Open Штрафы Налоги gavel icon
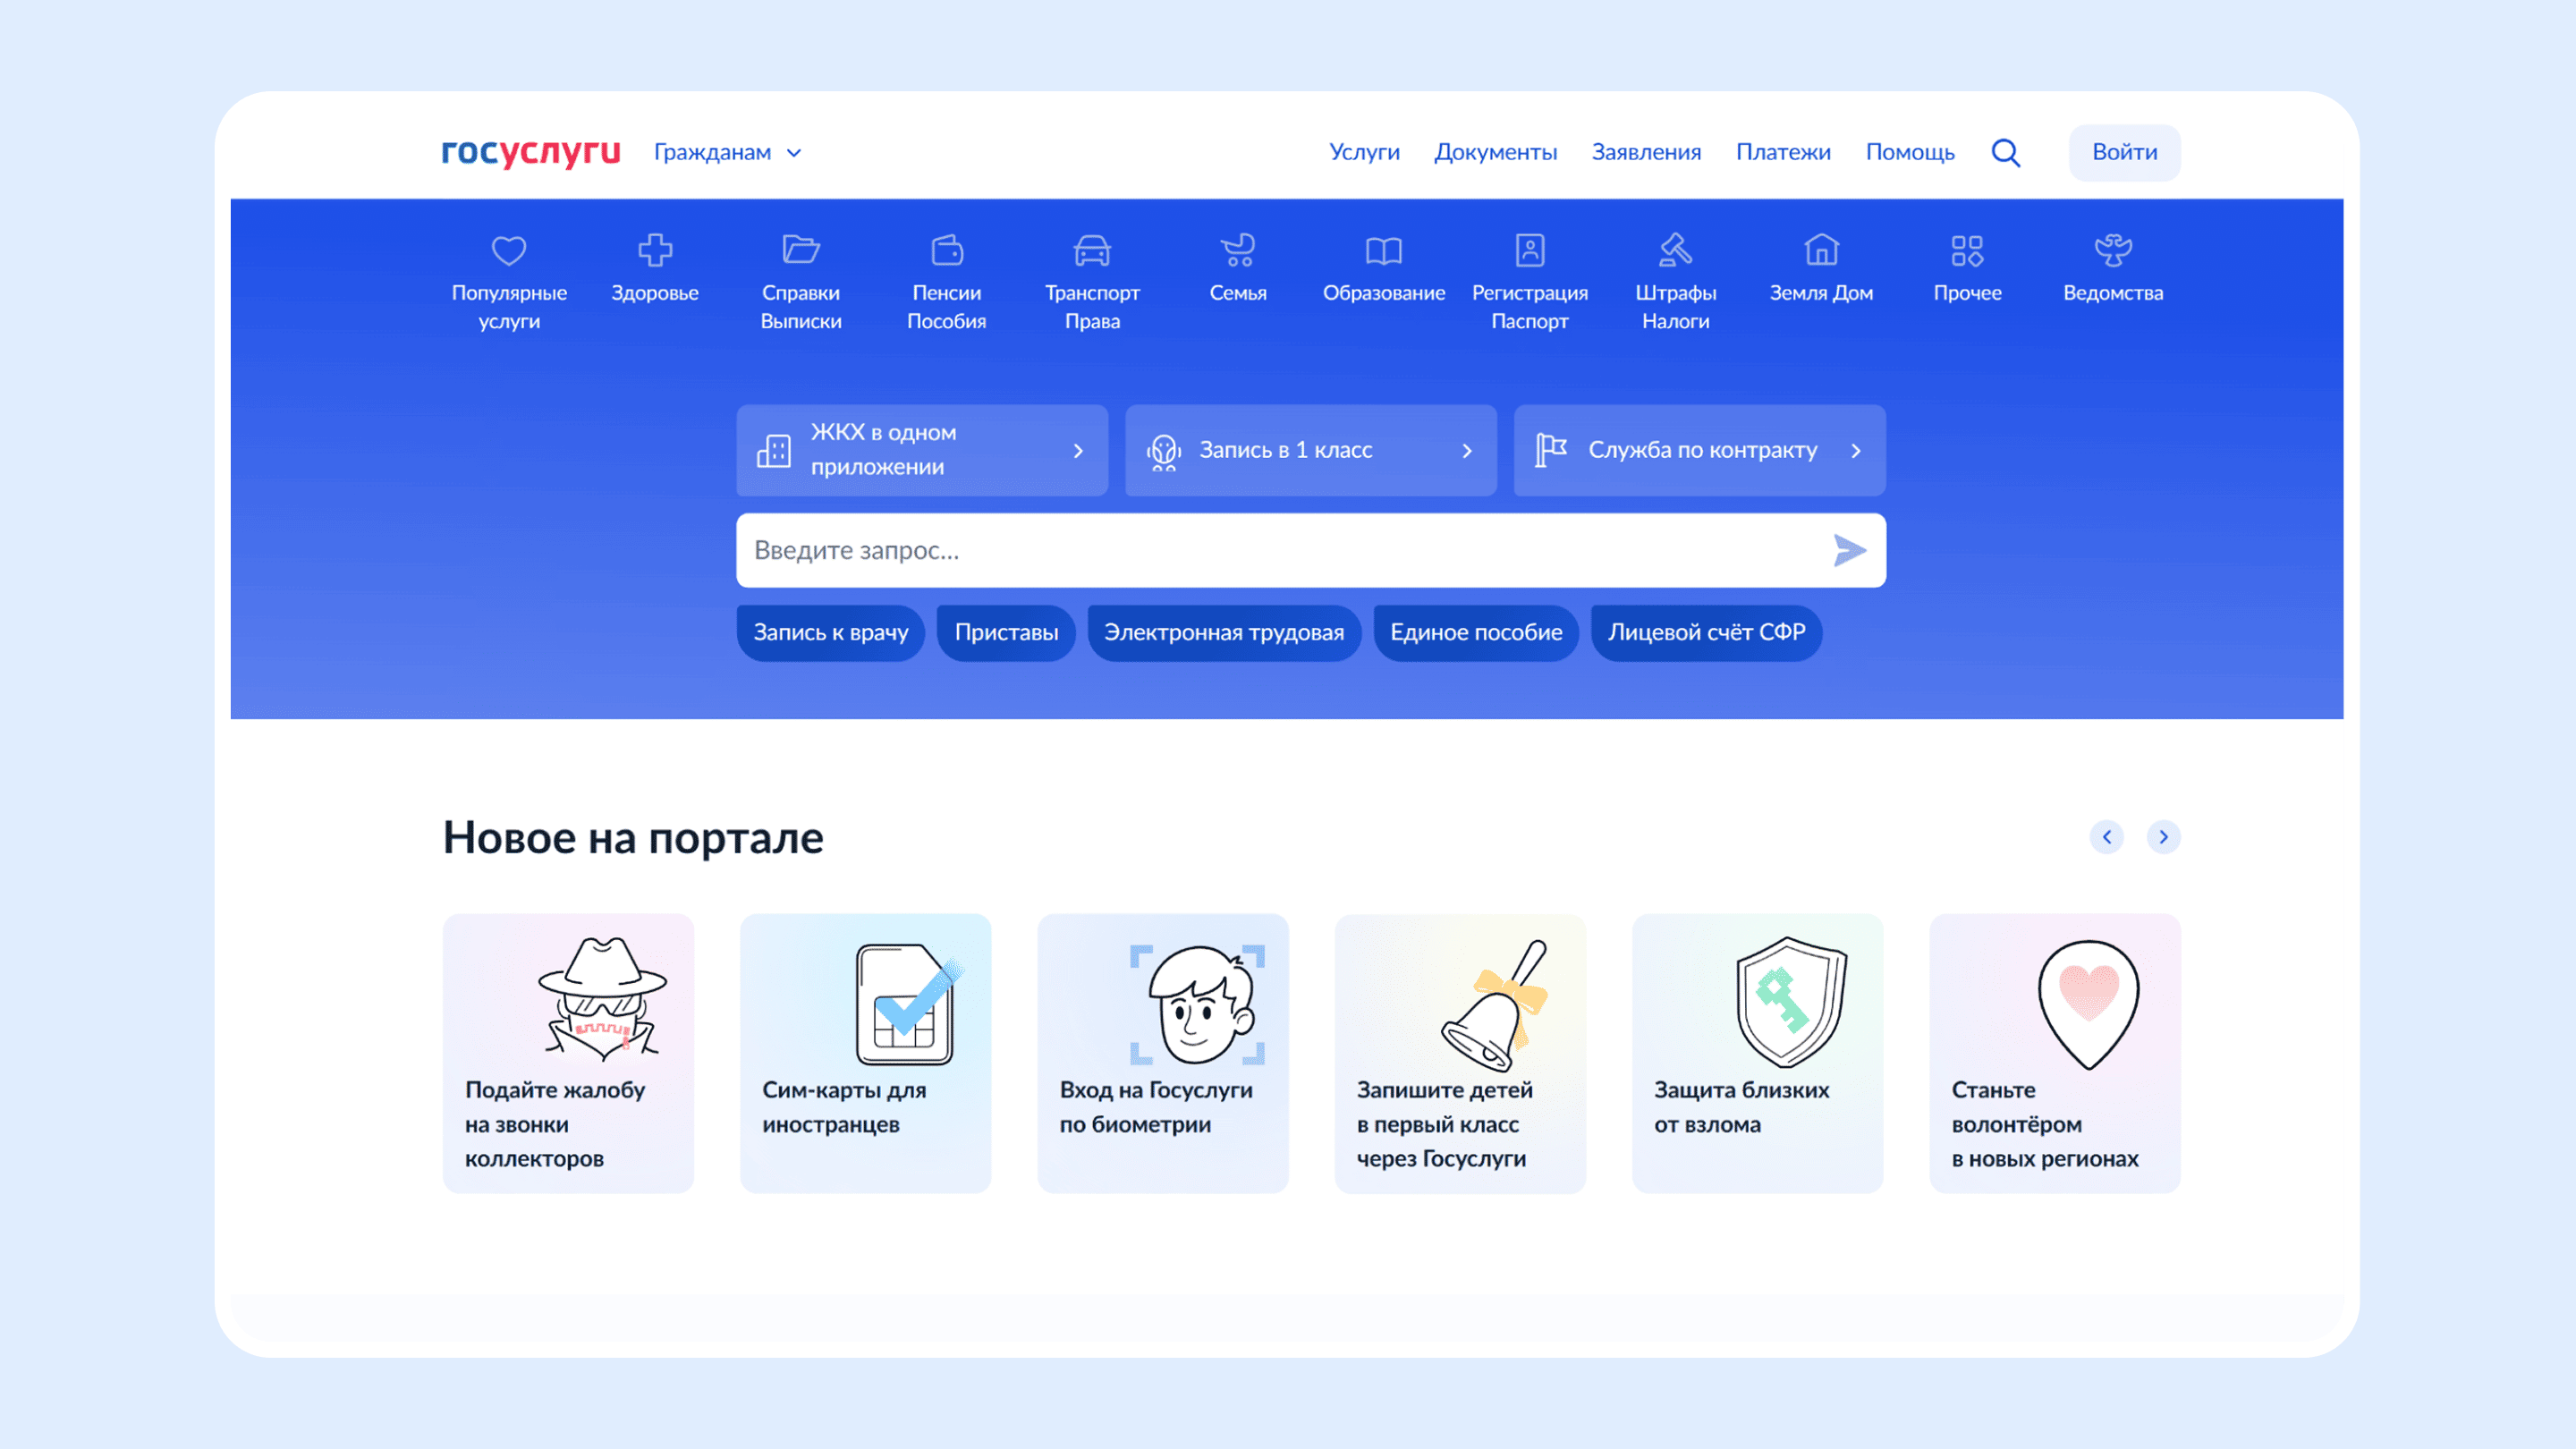Viewport: 2576px width, 1449px height. pyautogui.click(x=1676, y=250)
